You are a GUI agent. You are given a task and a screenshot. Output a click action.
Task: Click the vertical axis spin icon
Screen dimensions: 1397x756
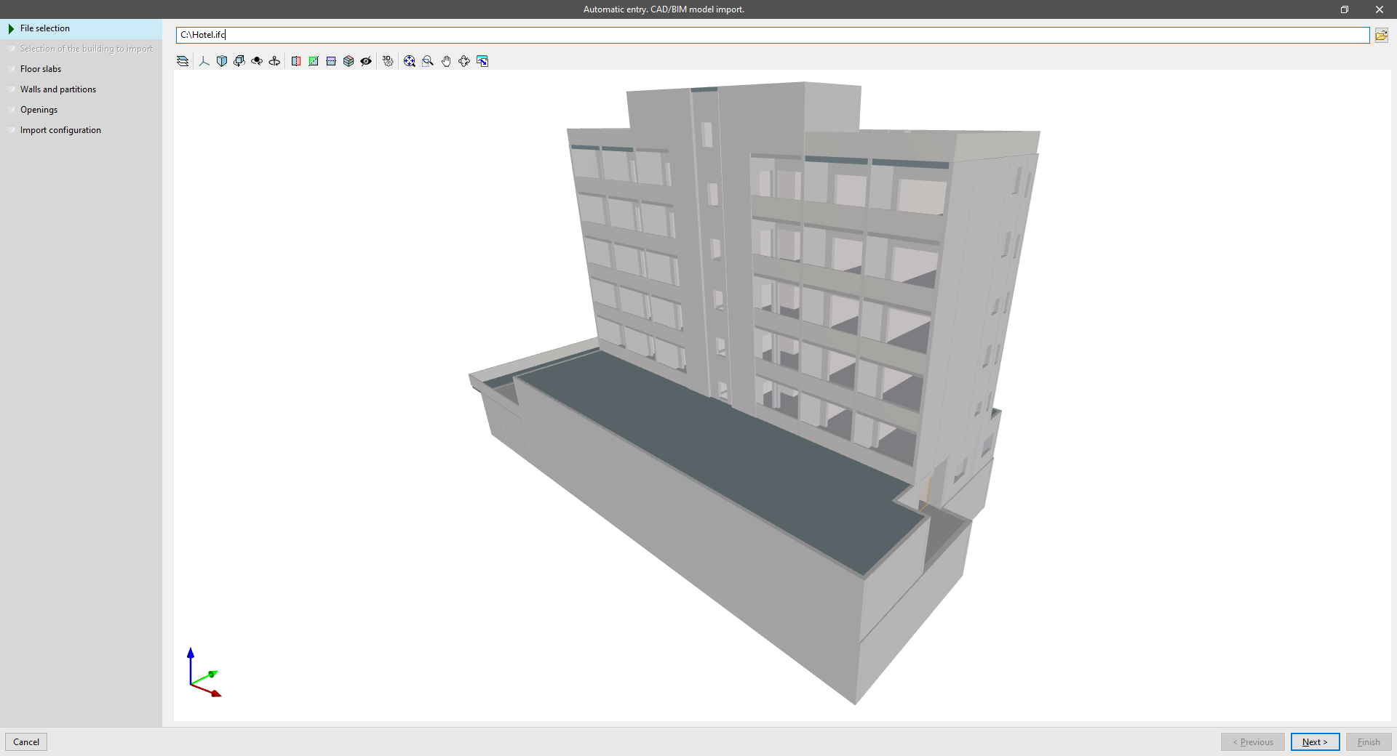(x=274, y=61)
